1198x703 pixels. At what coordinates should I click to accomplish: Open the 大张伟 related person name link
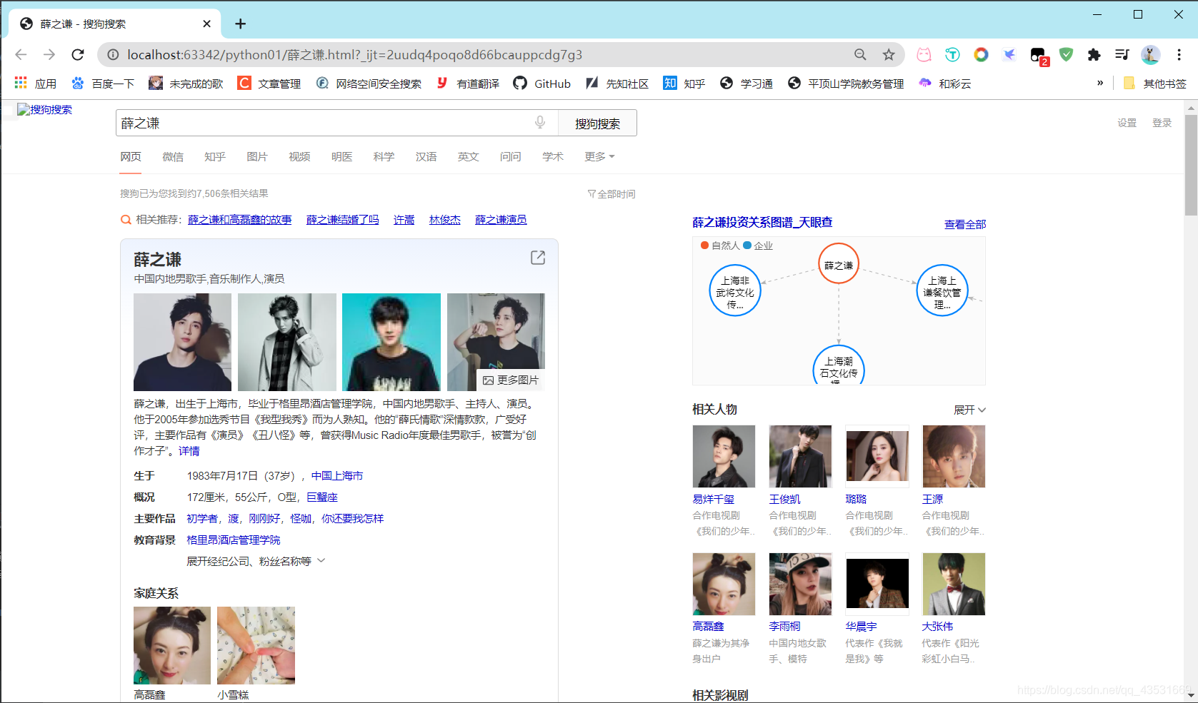937,627
